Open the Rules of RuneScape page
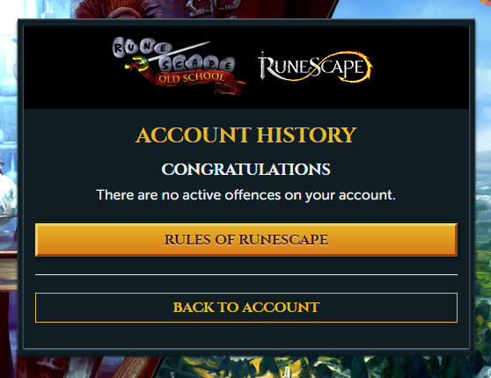Viewport: 491px width, 378px height. 246,240
